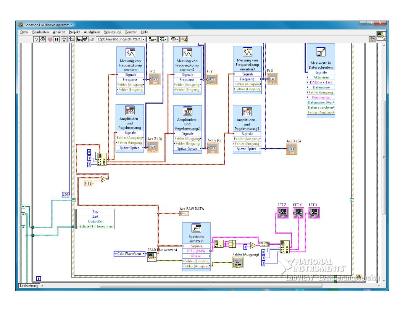Toggle Retain Wire Values button
403x311 pixels.
tap(72, 39)
